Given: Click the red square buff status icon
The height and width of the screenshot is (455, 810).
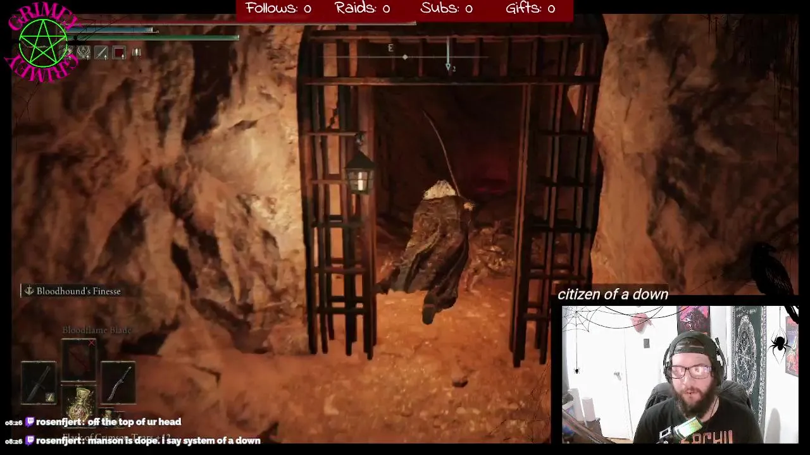Looking at the screenshot, I should [x=119, y=53].
